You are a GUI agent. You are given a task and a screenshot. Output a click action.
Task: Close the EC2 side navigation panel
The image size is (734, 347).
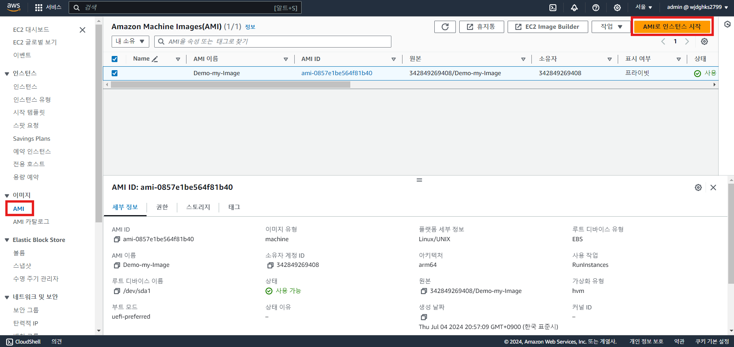[x=82, y=30]
